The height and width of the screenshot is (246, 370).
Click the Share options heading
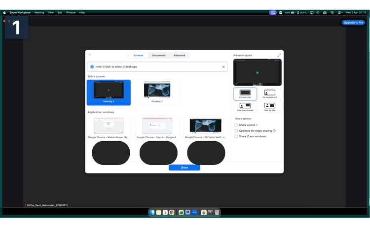click(243, 119)
